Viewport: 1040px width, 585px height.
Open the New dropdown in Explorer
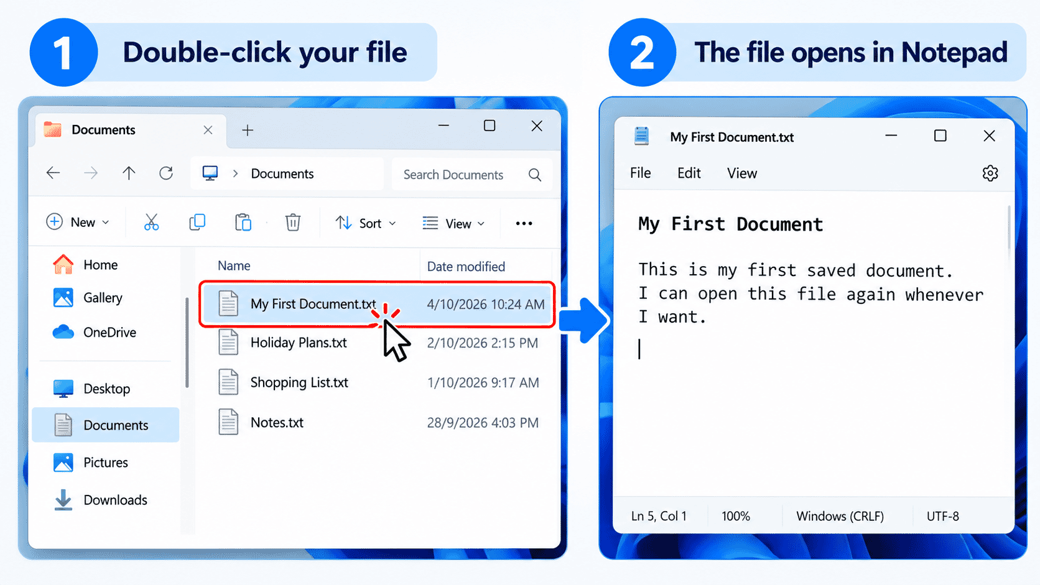tap(78, 223)
